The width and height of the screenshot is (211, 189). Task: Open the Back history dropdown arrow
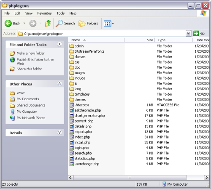pos(24,23)
